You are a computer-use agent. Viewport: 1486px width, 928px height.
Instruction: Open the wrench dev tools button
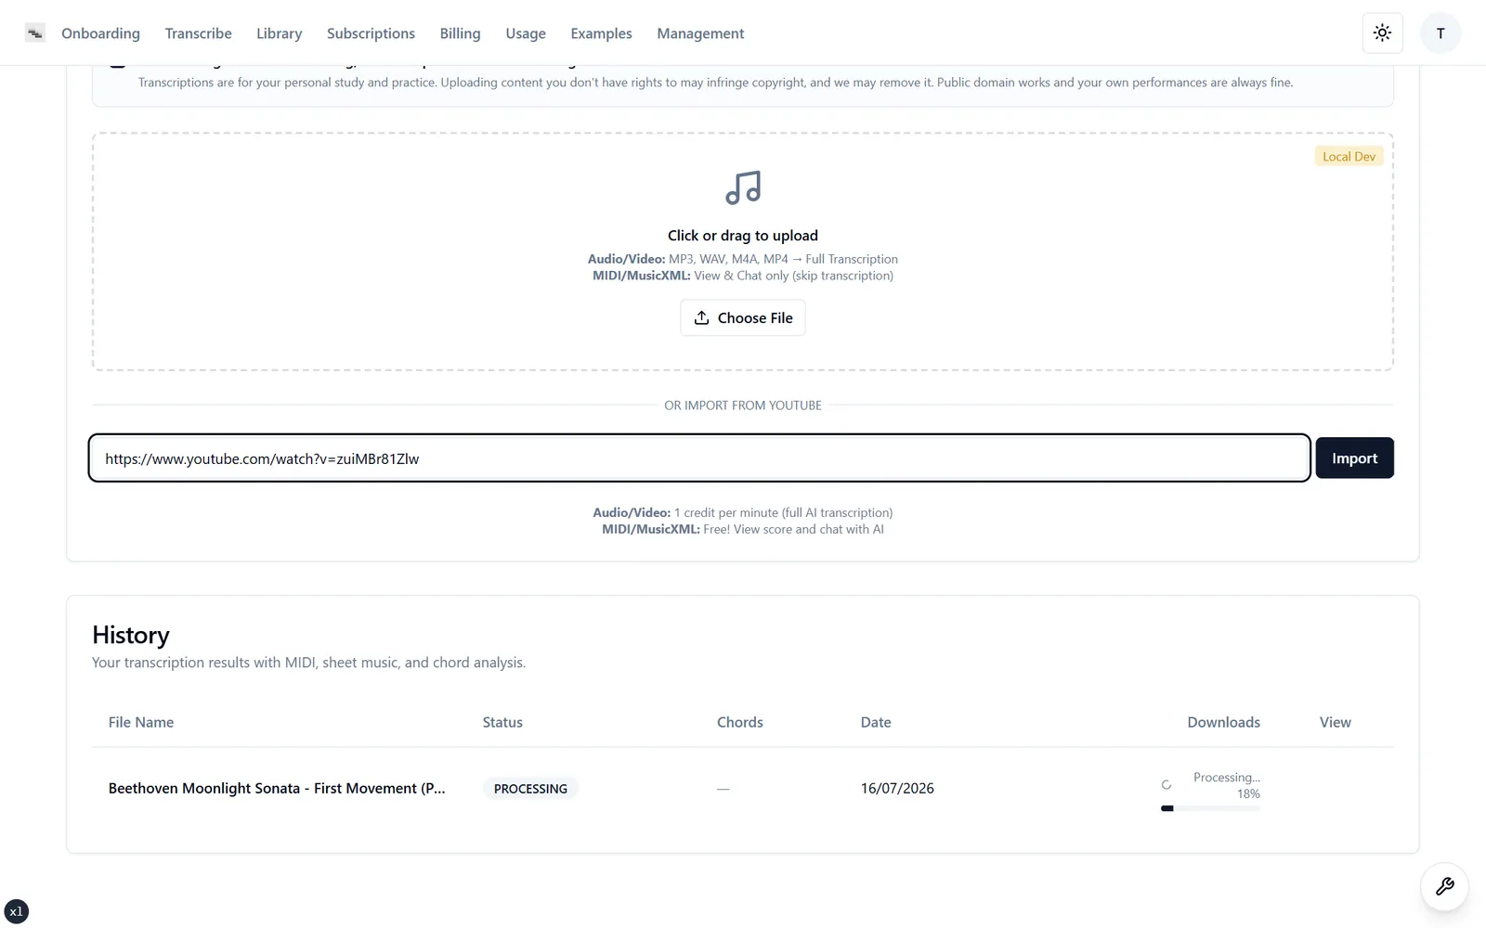click(x=1444, y=886)
